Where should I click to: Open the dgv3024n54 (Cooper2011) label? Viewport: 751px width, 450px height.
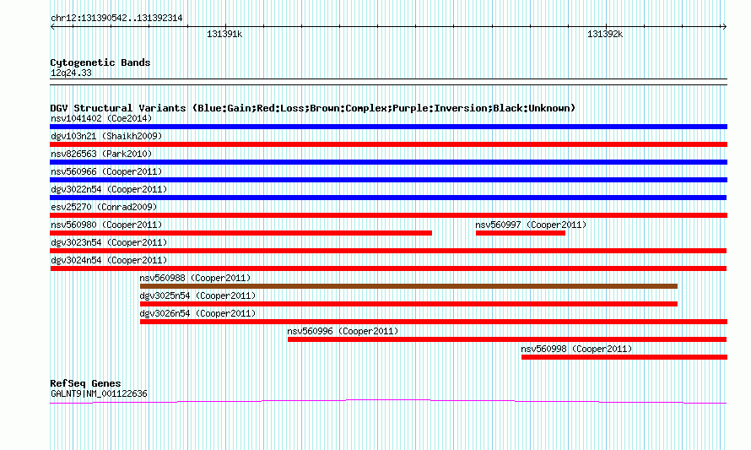pyautogui.click(x=109, y=260)
